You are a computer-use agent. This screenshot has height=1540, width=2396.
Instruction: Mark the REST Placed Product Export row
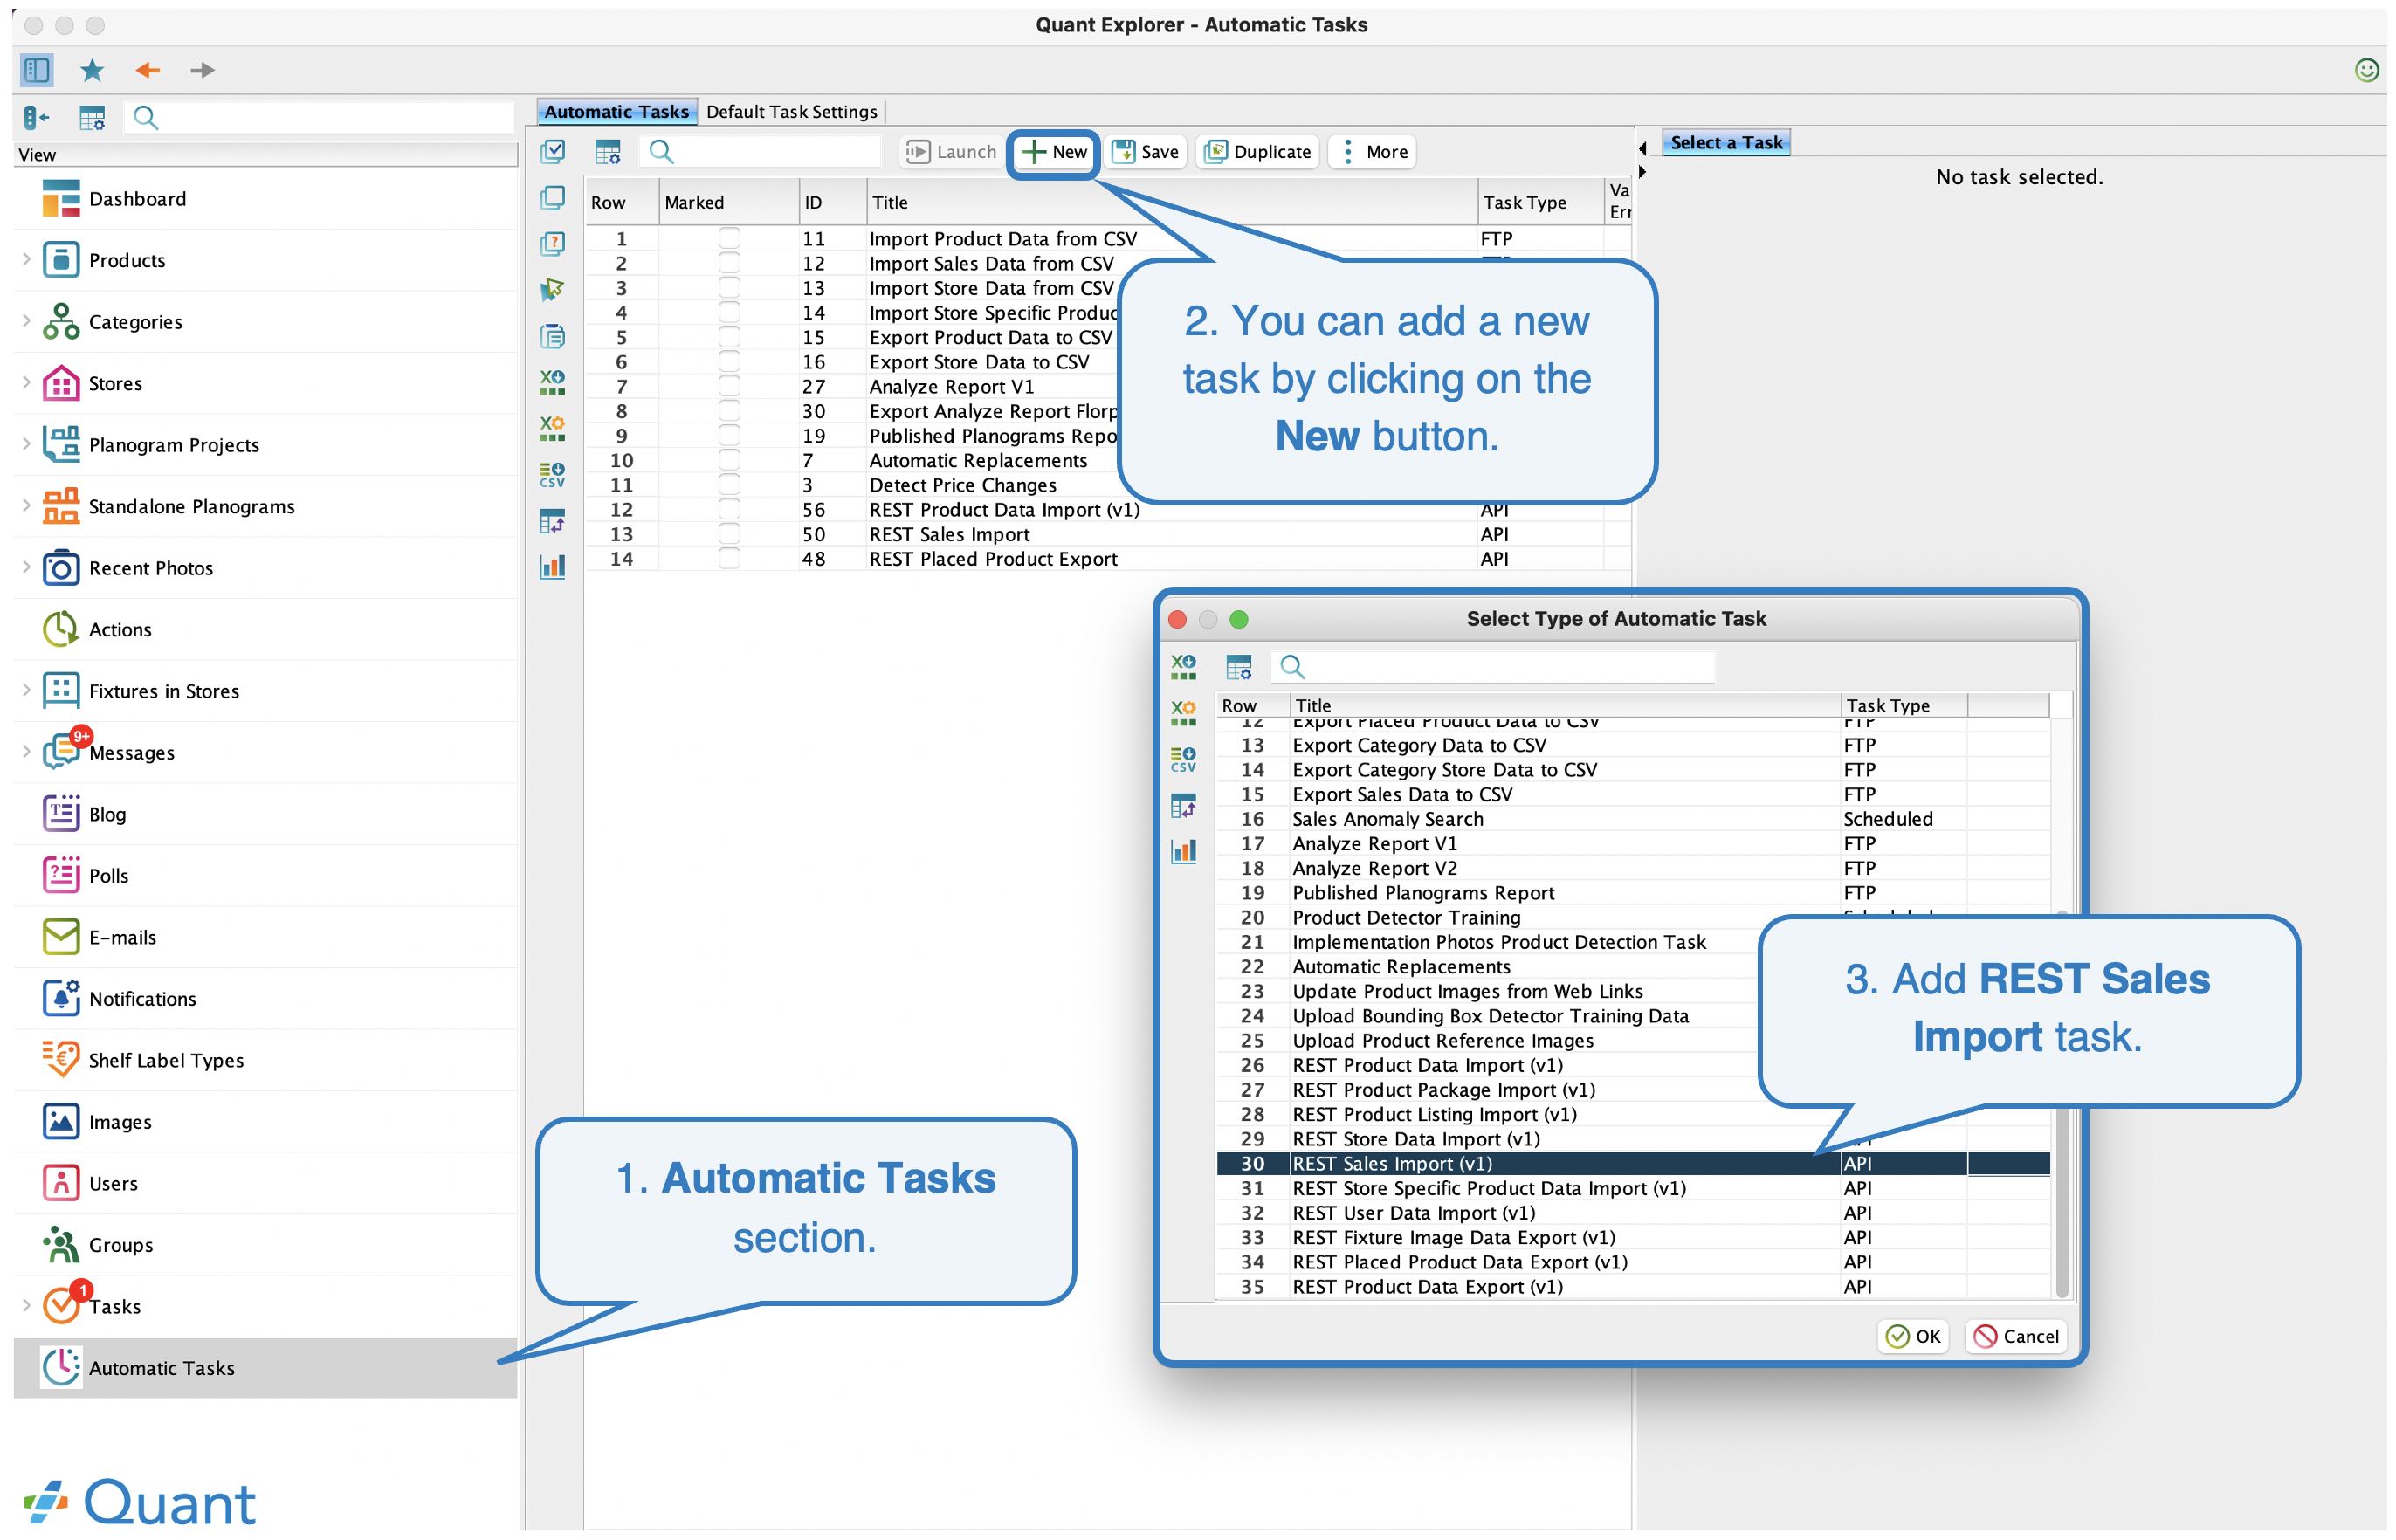729,559
